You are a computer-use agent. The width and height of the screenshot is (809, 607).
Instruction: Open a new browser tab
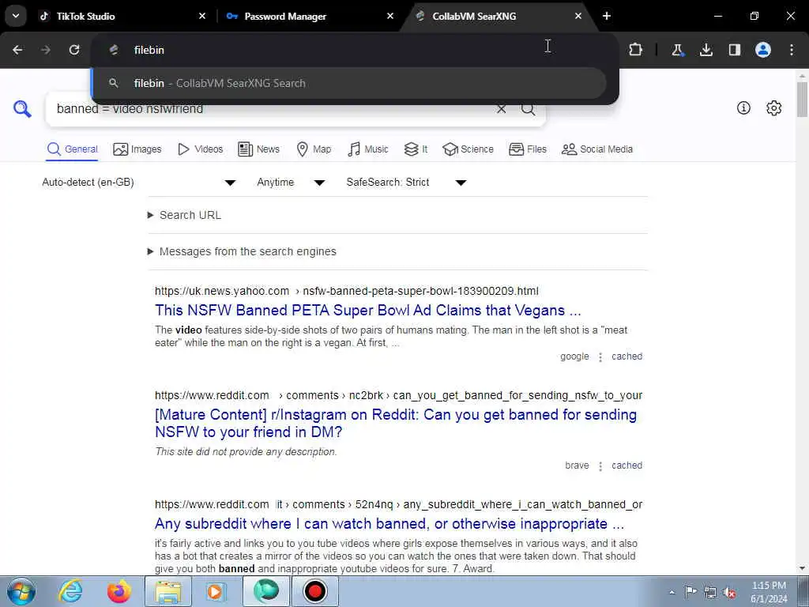[607, 16]
